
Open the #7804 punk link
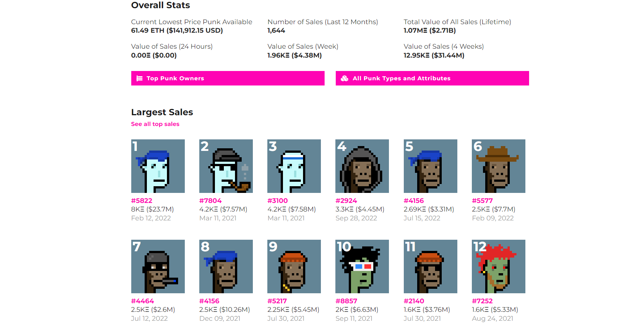tap(210, 201)
